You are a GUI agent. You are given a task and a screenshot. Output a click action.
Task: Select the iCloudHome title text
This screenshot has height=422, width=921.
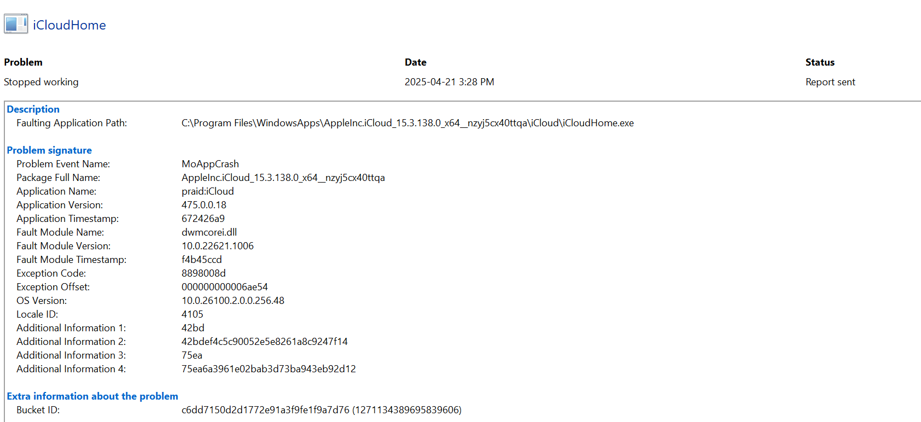69,25
